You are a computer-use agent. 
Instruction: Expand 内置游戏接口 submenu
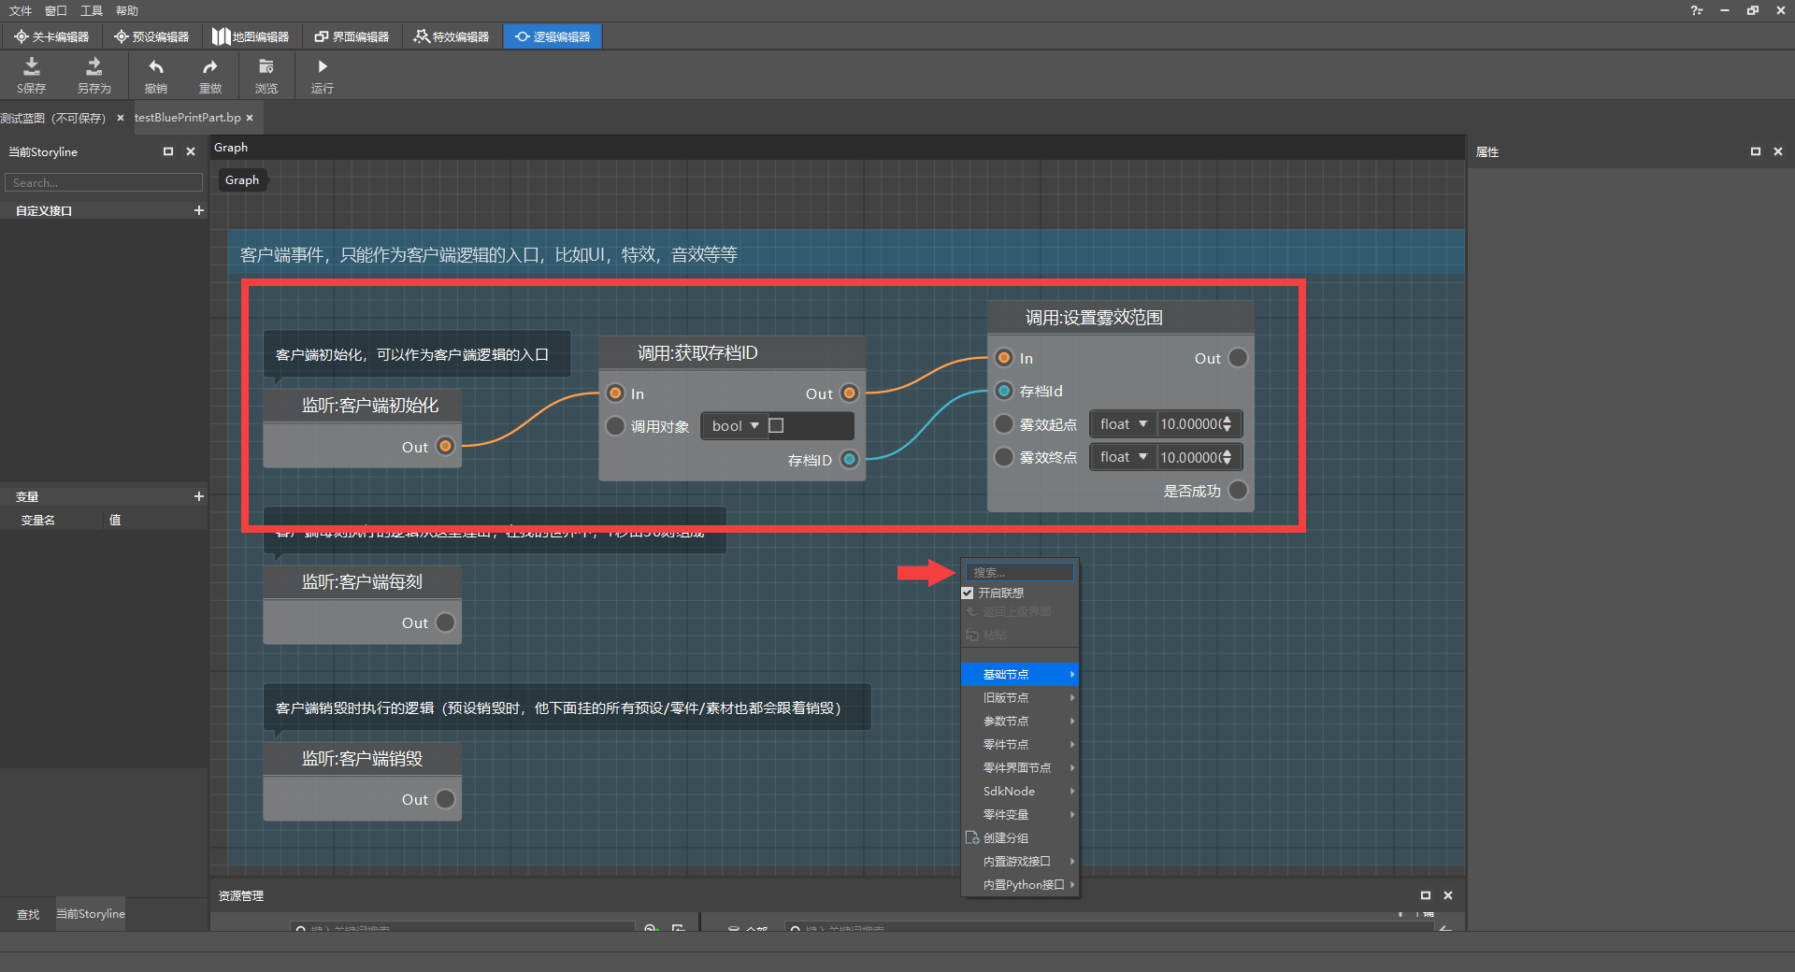1020,862
